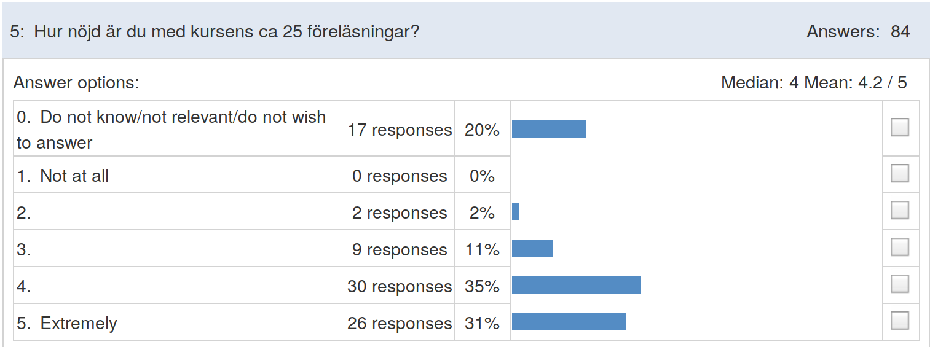The image size is (930, 347).
Task: Click the '31%' percentage cell
Action: [483, 323]
